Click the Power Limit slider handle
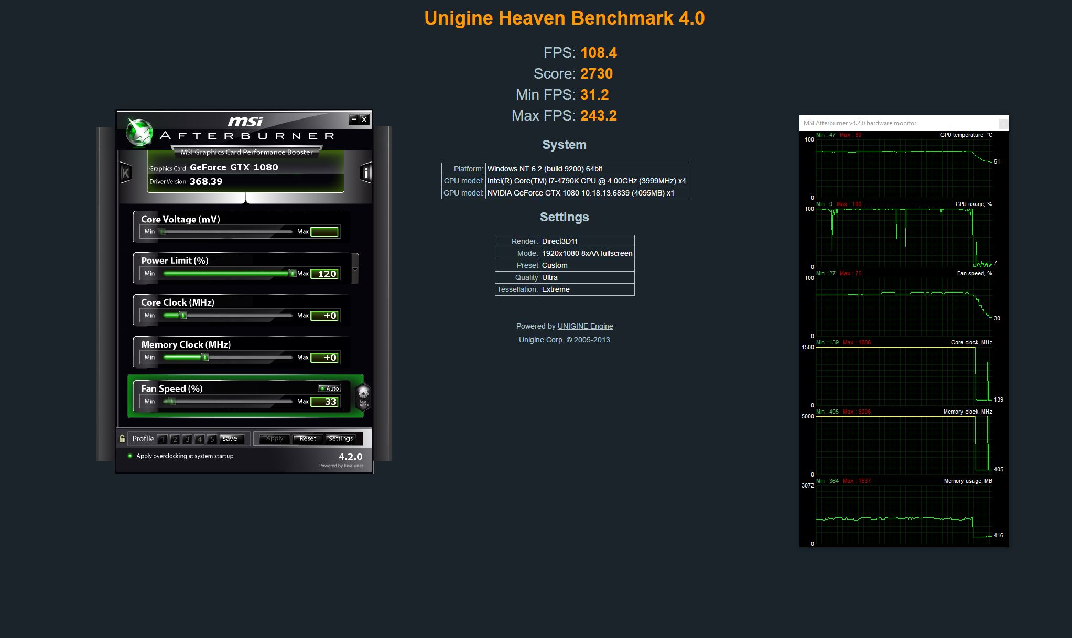This screenshot has height=638, width=1072. (292, 273)
